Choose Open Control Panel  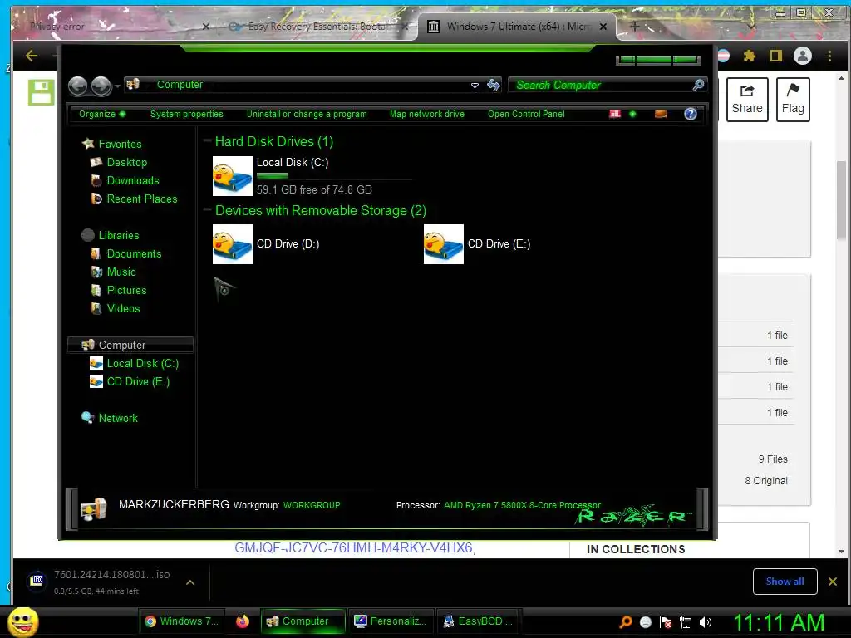[x=526, y=114]
